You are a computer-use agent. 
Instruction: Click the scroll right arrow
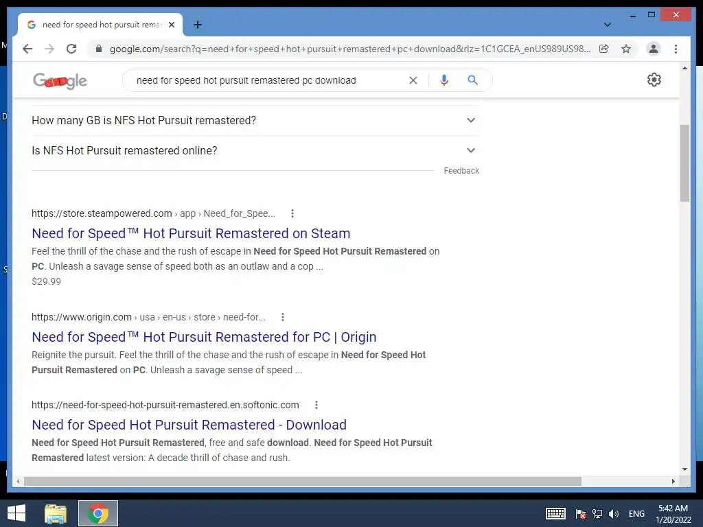673,481
